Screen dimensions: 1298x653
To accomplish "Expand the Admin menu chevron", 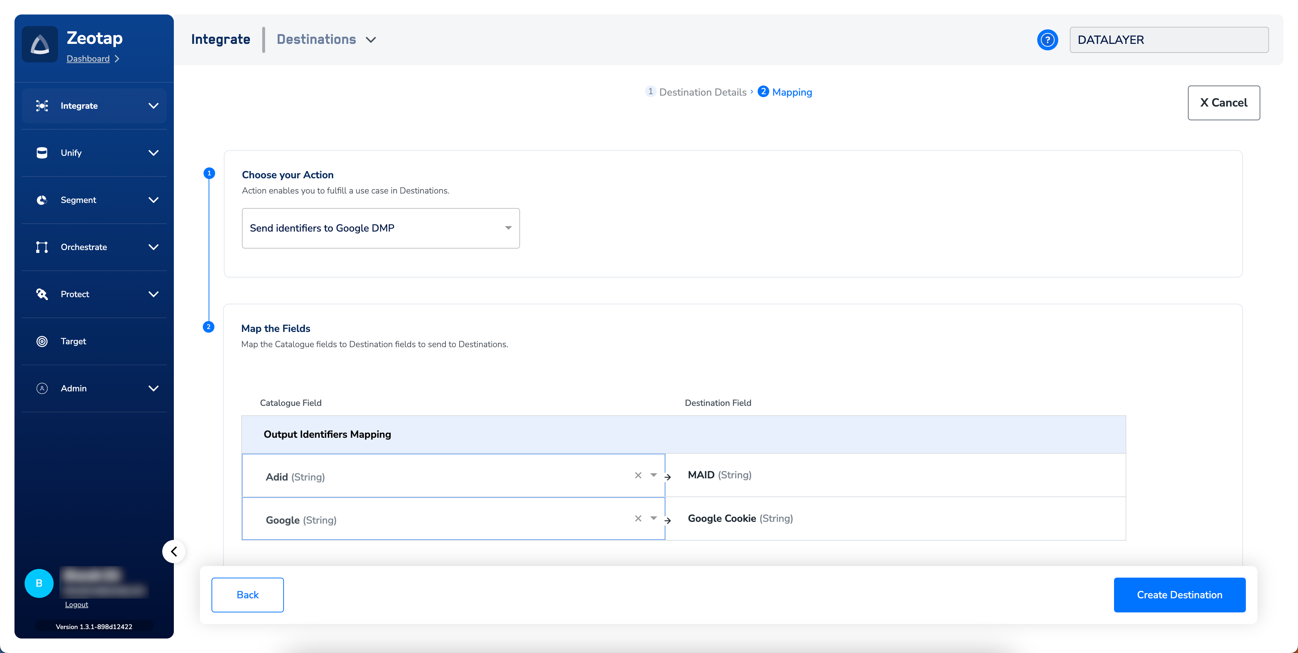I will 153,388.
